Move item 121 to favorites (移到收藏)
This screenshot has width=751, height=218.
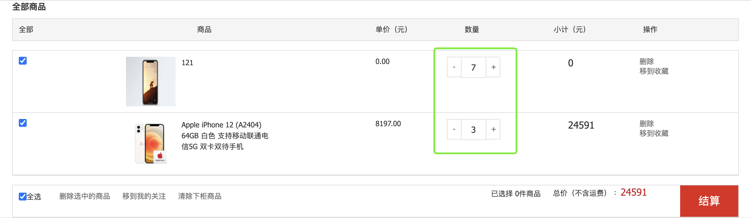click(654, 71)
